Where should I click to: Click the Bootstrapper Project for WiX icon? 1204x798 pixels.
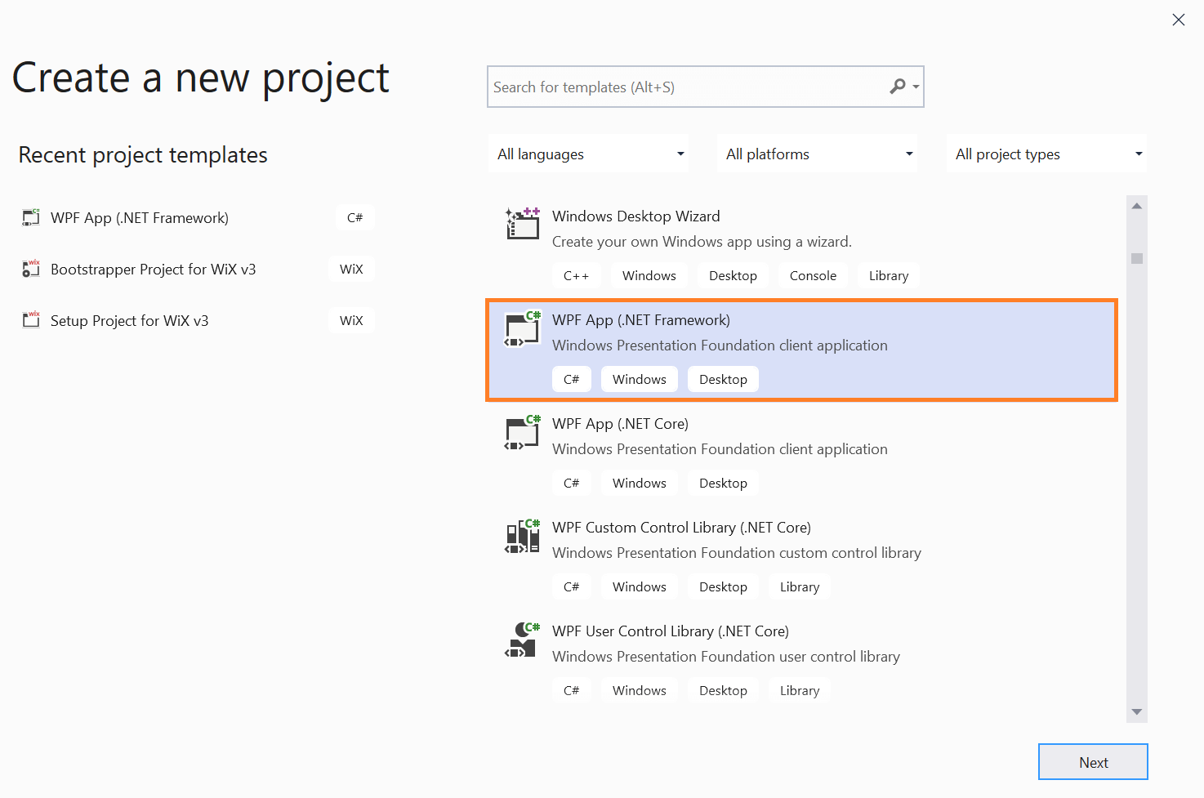coord(31,269)
